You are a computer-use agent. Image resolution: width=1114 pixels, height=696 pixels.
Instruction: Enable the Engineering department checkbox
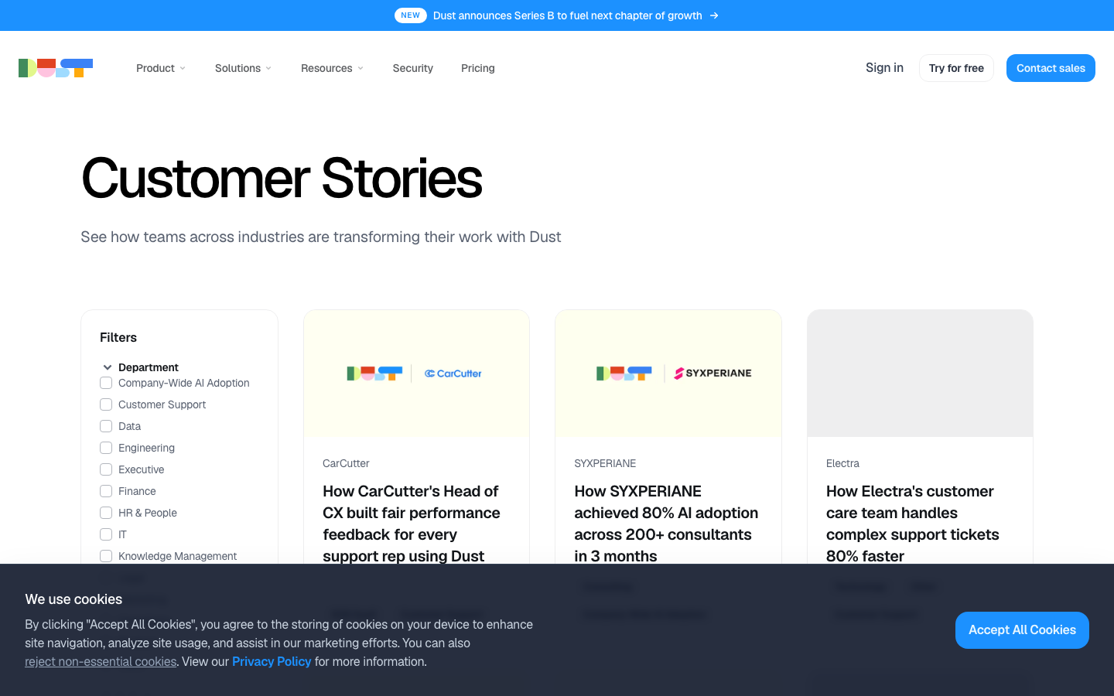pyautogui.click(x=106, y=448)
